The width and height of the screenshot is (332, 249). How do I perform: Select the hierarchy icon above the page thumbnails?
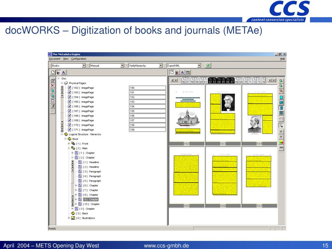pos(177,72)
